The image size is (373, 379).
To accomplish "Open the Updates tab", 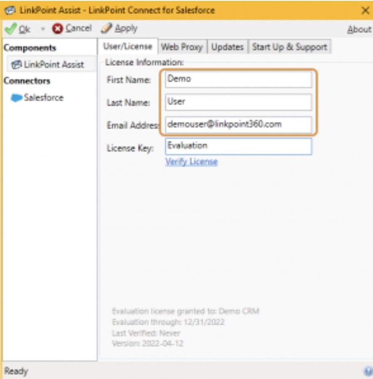I will (x=227, y=47).
